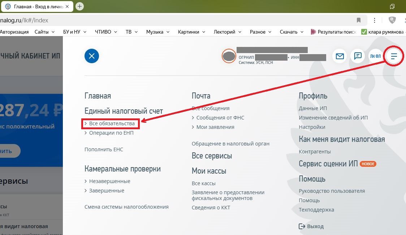Open Мои заявления link

pyautogui.click(x=215, y=127)
